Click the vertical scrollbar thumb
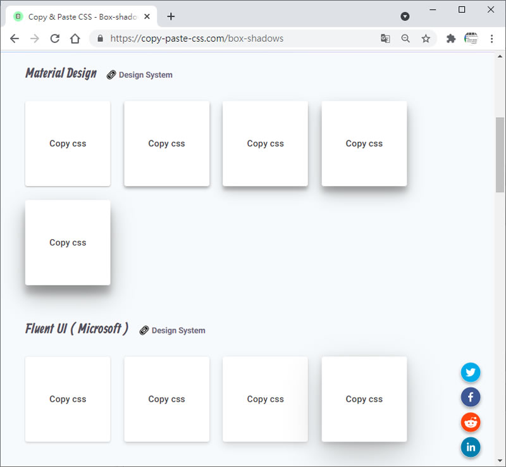This screenshot has height=467, width=506. [500, 155]
